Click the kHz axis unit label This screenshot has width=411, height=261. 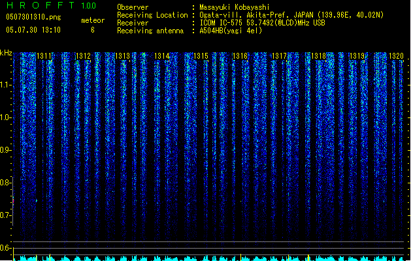tap(6, 53)
